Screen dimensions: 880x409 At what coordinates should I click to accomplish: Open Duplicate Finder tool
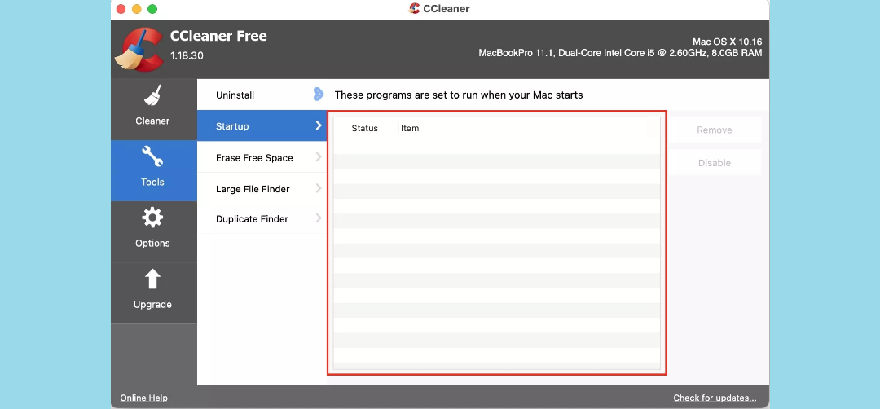[262, 219]
